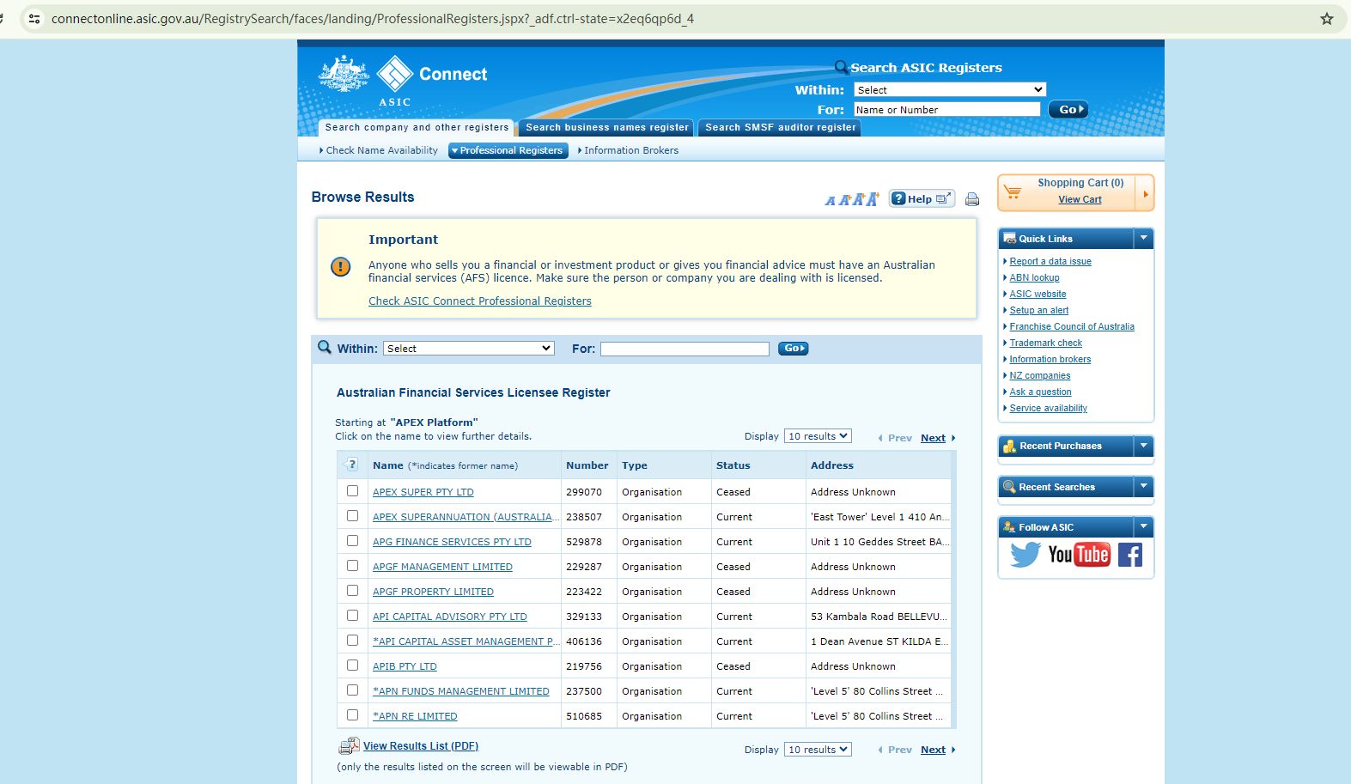Image resolution: width=1351 pixels, height=784 pixels.
Task: Tick the APN FUNDS MANAGEMENT LIMITED checkbox
Action: [352, 690]
